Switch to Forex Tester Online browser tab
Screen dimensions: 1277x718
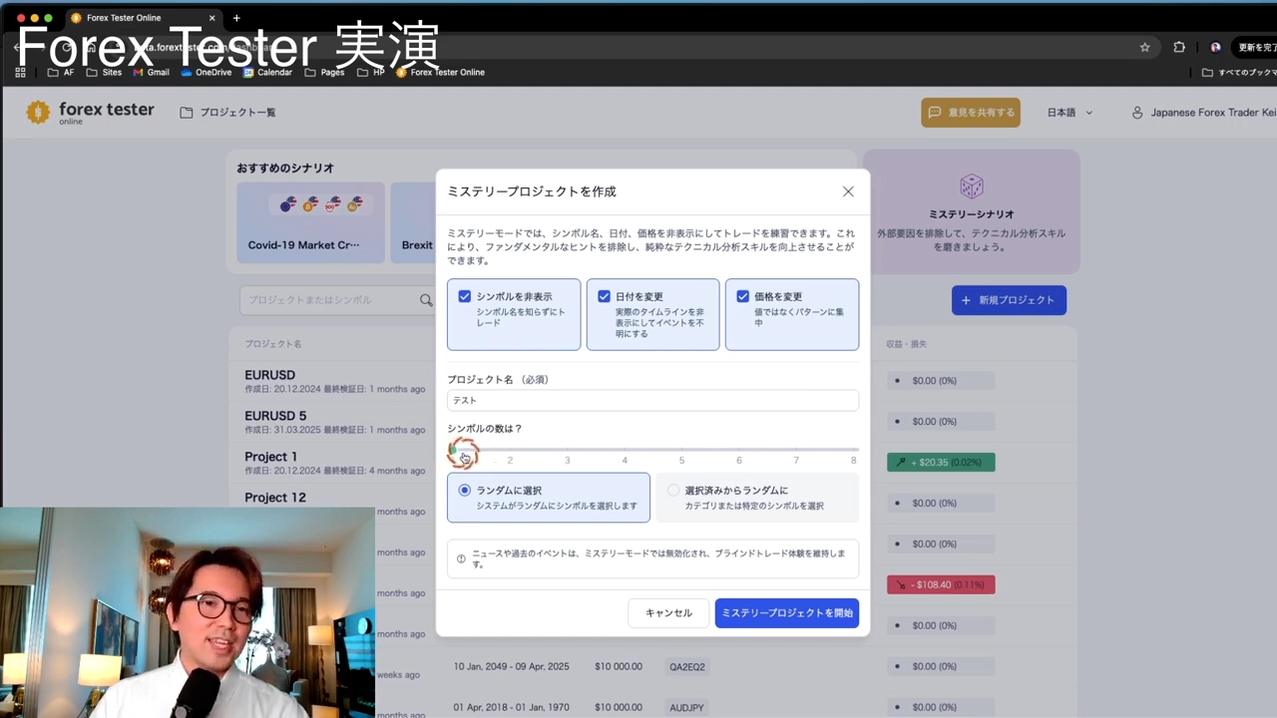click(x=140, y=18)
